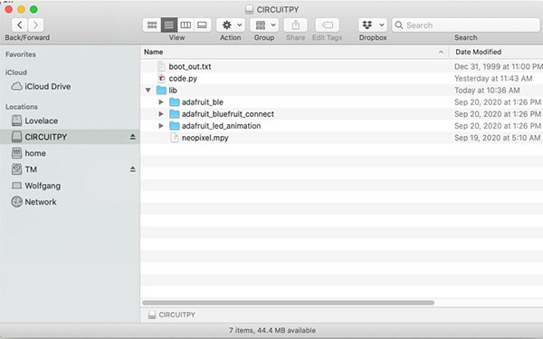Go back with the Back arrow
This screenshot has width=543, height=339.
click(x=20, y=25)
